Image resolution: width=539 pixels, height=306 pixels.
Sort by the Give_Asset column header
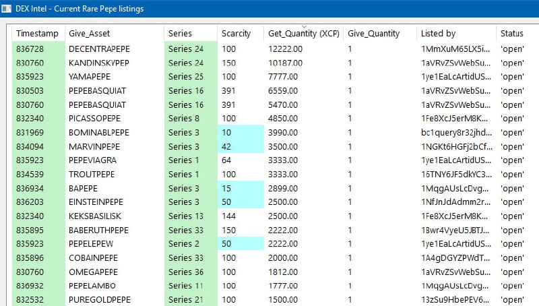115,33
